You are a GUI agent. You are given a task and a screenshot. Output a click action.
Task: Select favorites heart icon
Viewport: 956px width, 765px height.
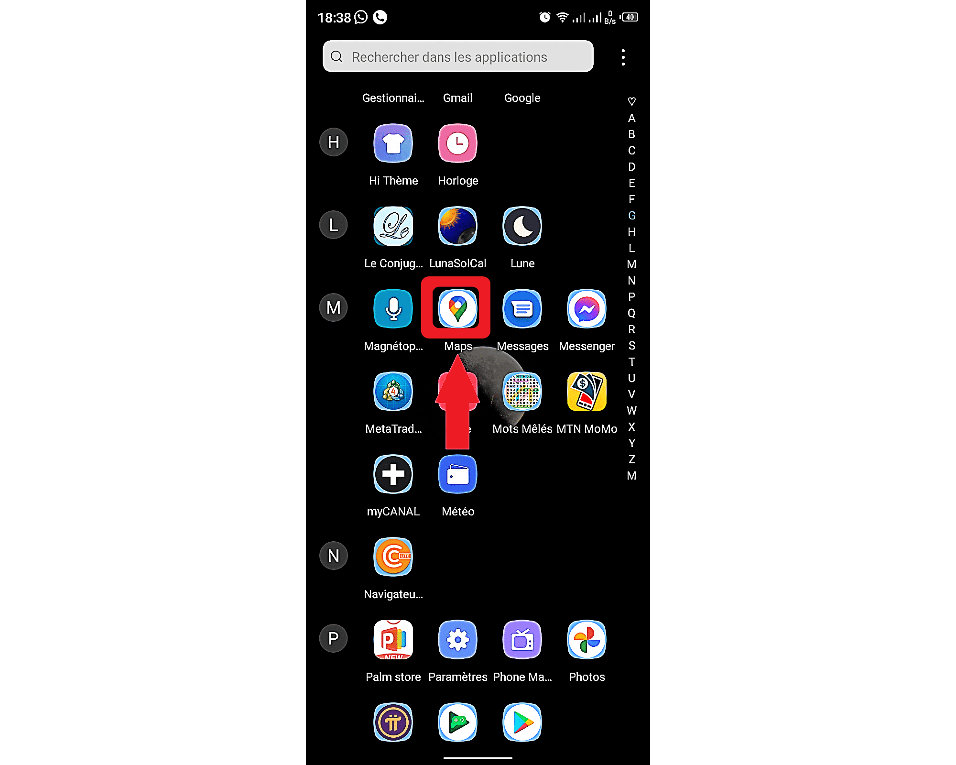tap(632, 101)
